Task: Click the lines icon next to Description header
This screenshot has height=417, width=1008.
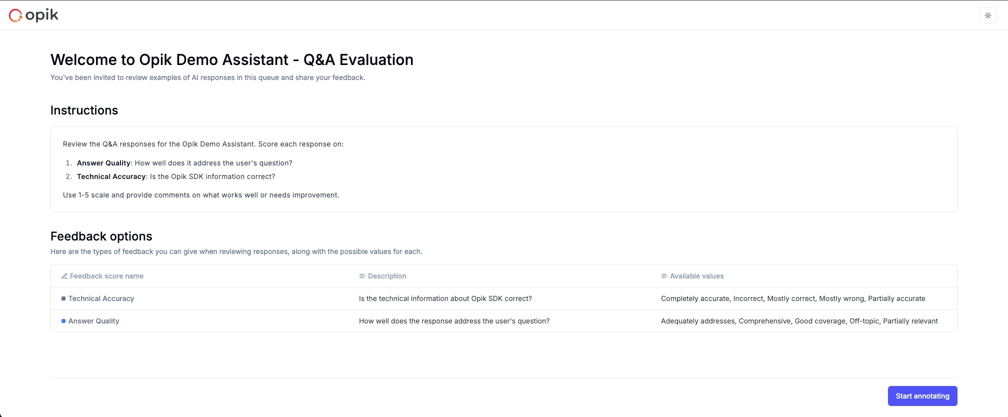Action: (x=362, y=276)
